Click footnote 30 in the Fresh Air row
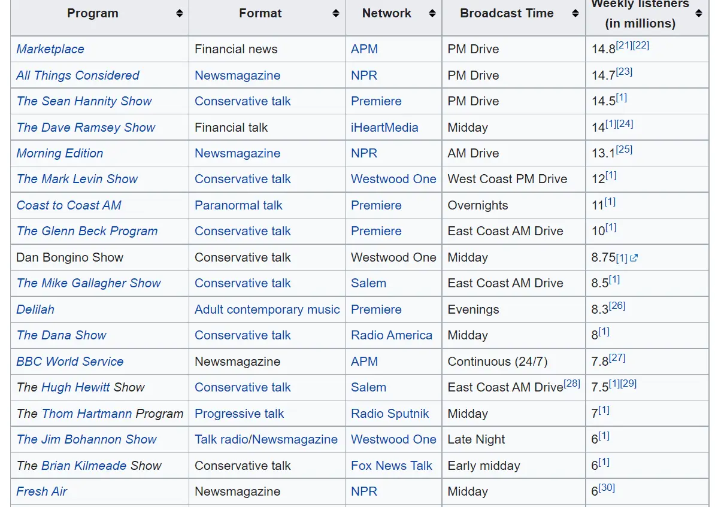The width and height of the screenshot is (715, 507). (x=607, y=487)
